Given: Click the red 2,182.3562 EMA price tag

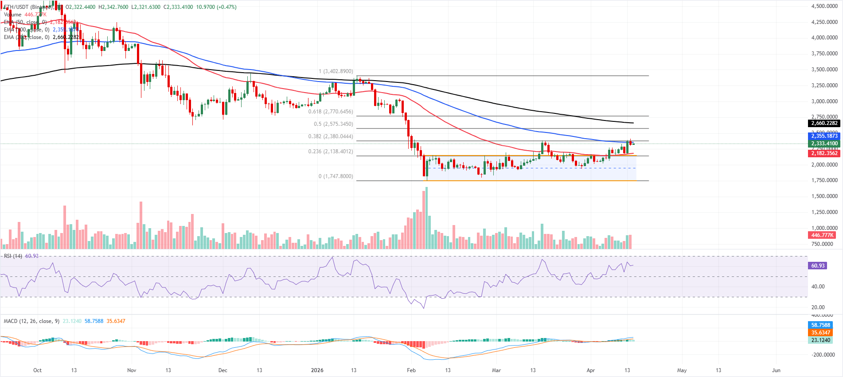Looking at the screenshot, I should pos(824,153).
